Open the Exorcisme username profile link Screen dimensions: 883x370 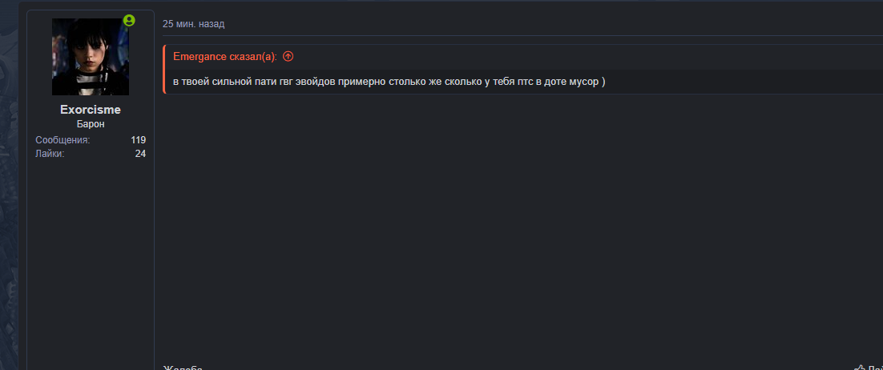(91, 110)
